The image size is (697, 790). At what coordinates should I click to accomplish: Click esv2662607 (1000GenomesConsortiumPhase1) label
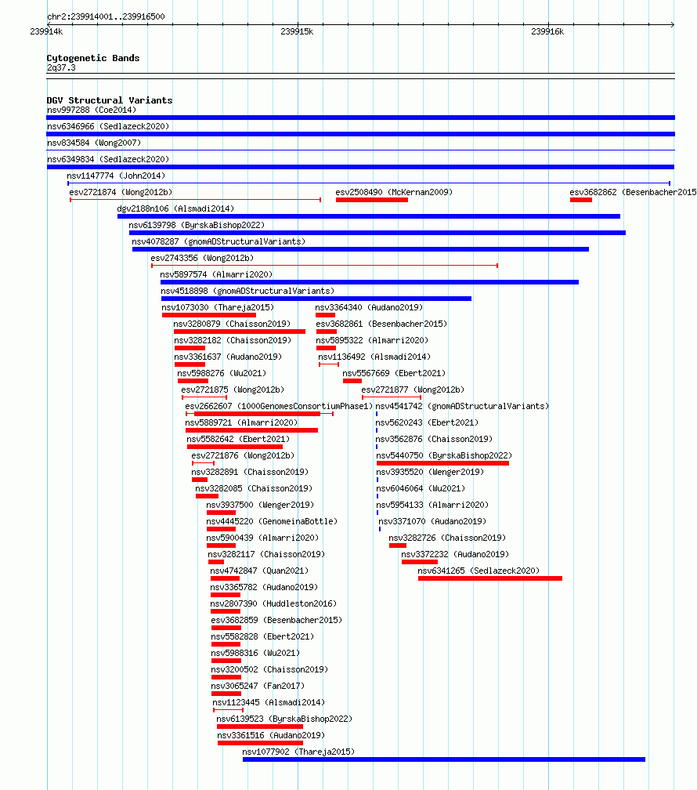pyautogui.click(x=279, y=406)
